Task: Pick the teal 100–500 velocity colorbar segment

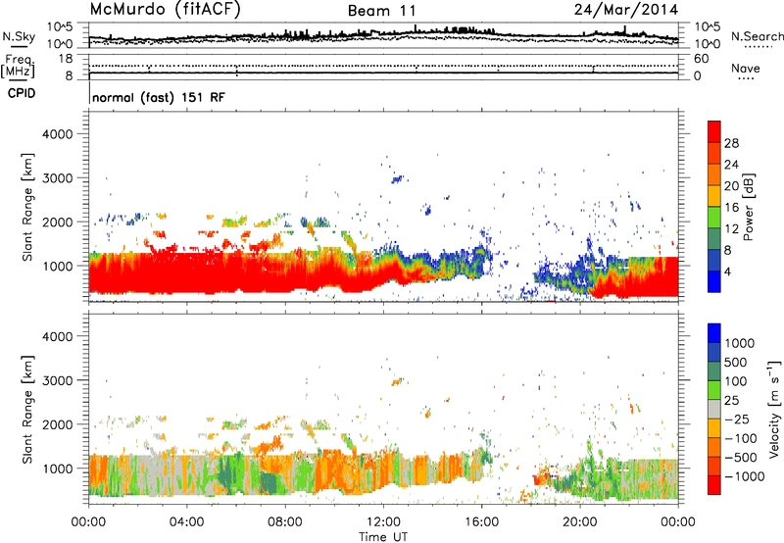Action: tap(714, 371)
